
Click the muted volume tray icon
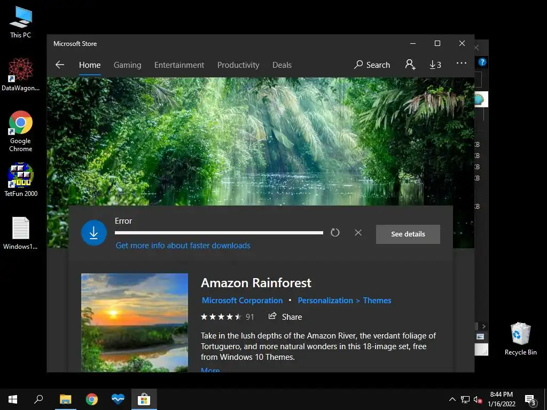click(478, 399)
